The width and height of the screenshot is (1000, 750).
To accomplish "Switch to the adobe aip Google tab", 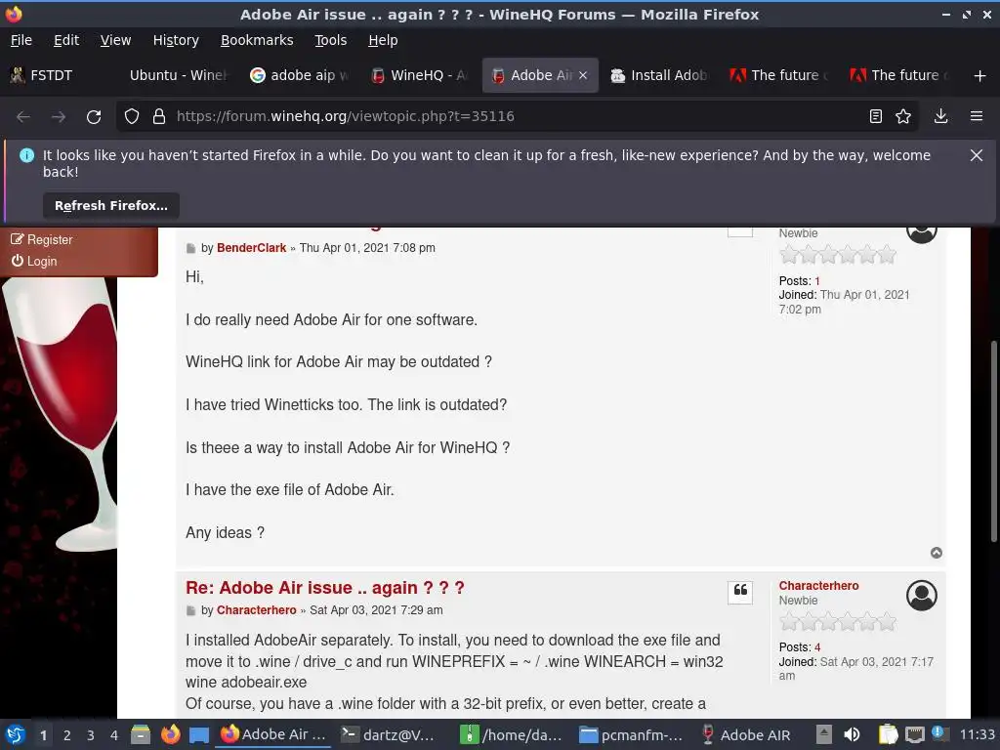I will coord(300,75).
